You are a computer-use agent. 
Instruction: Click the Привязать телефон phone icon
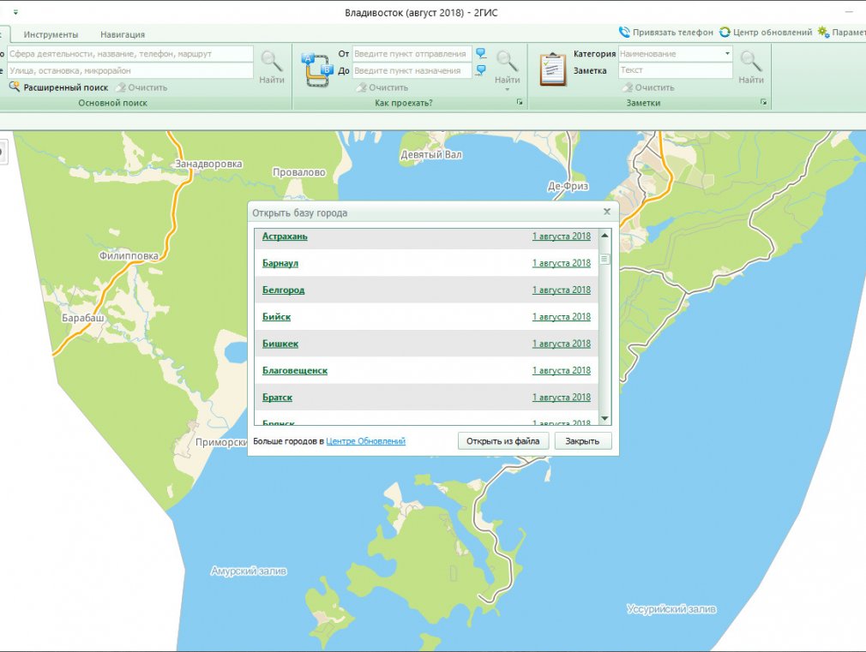tap(624, 32)
